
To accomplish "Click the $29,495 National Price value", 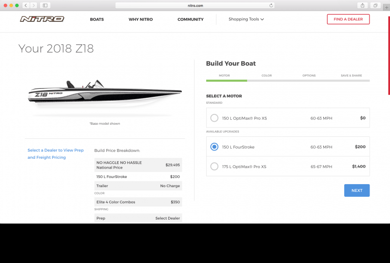I will tap(173, 165).
